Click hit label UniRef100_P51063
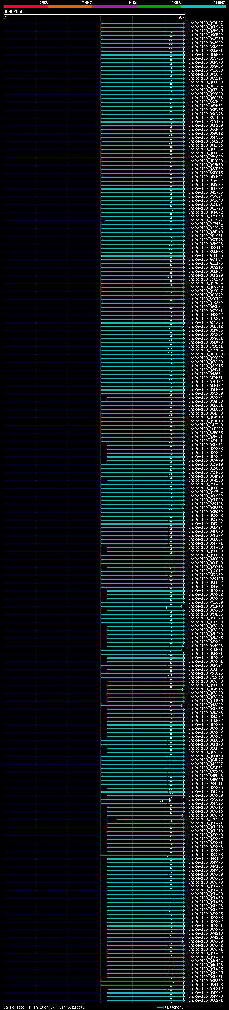This screenshot has width=229, height=1010. point(205,70)
